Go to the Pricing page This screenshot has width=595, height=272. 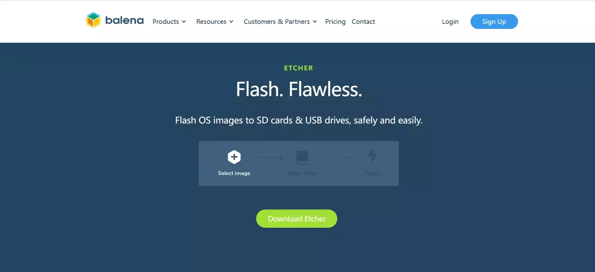(x=335, y=22)
